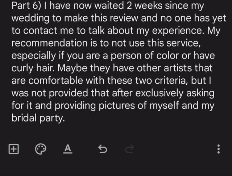Place cursor on the word "especially"

pyautogui.click(x=34, y=56)
